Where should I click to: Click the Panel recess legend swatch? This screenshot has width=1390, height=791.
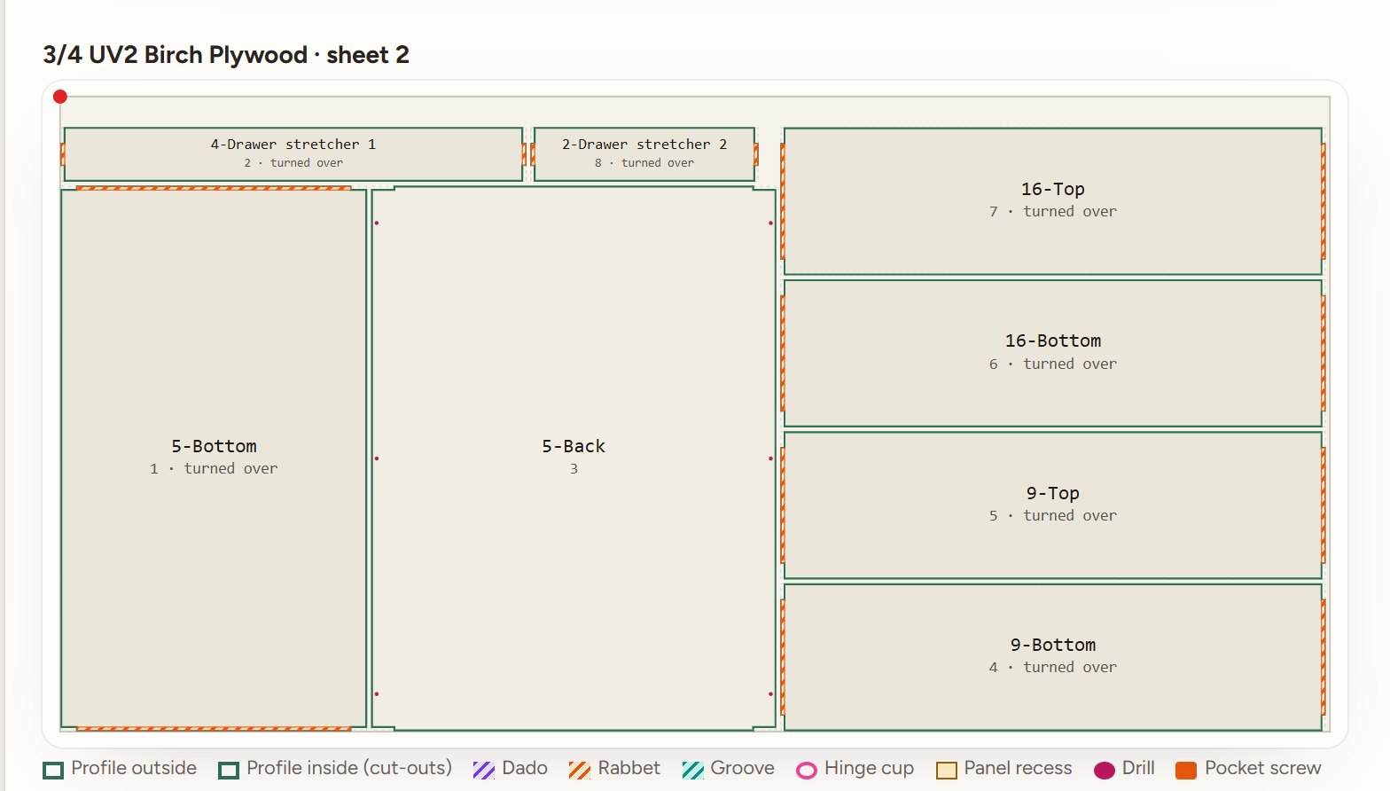[947, 770]
